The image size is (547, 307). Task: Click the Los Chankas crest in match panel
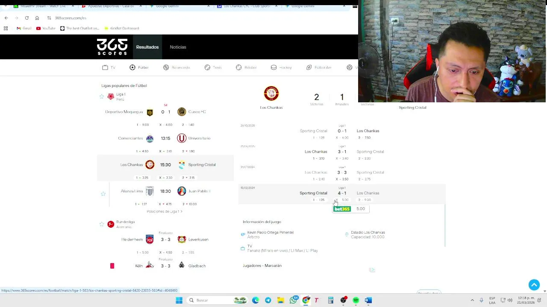tap(271, 94)
